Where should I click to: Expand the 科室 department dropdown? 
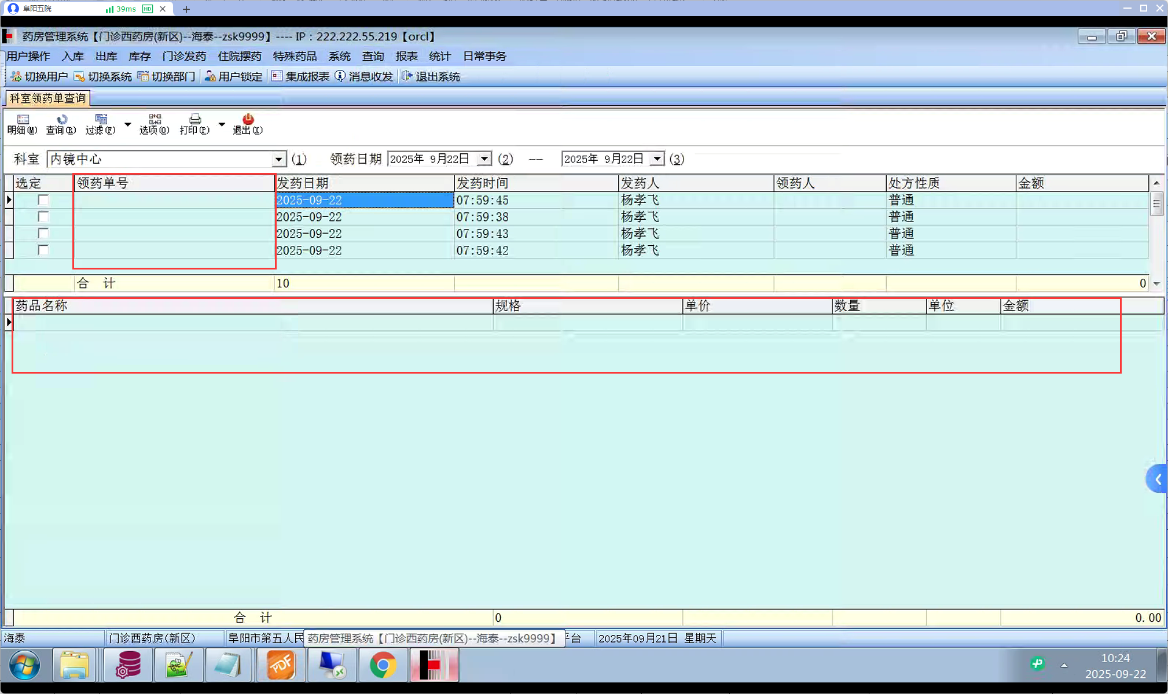coord(278,159)
